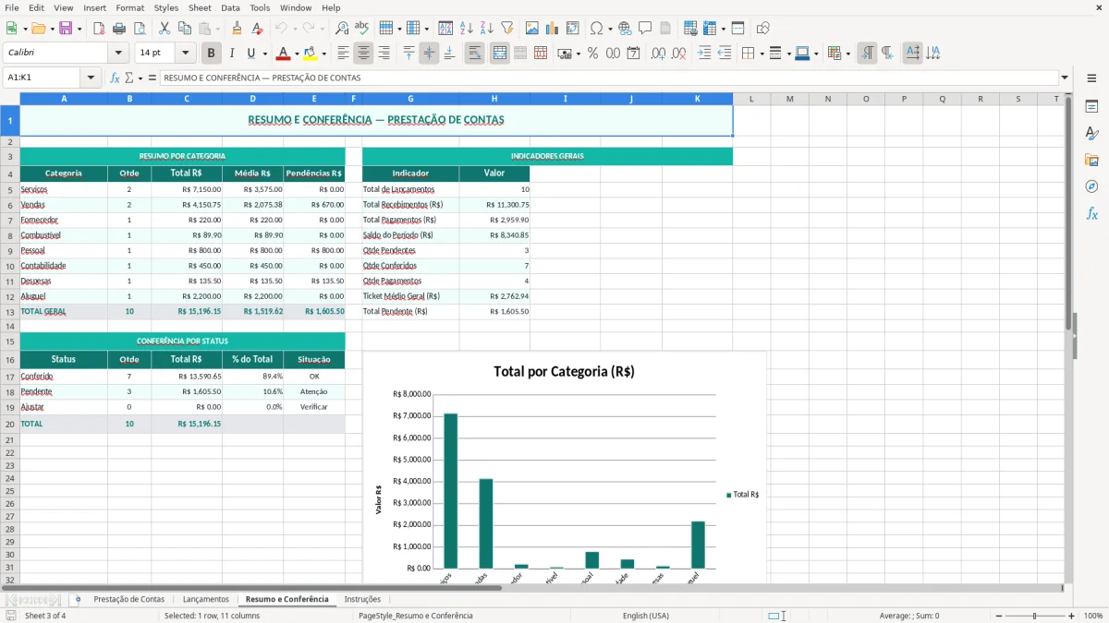Sort ascending
This screenshot has width=1109, height=623.
[x=467, y=29]
